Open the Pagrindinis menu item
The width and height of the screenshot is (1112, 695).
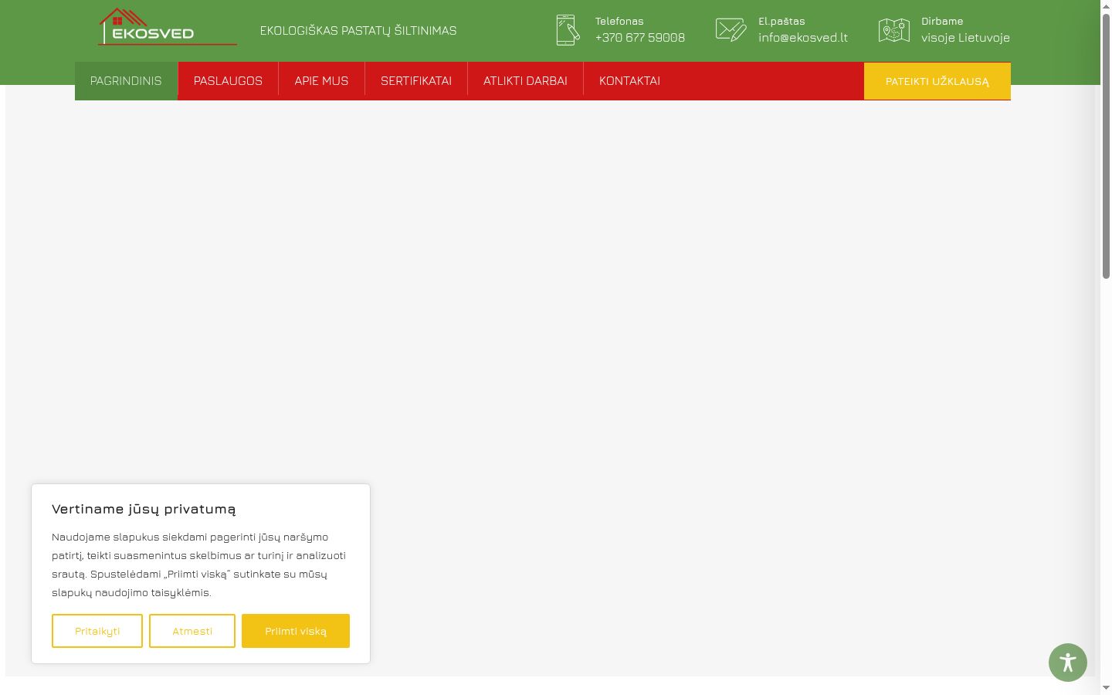click(x=126, y=81)
